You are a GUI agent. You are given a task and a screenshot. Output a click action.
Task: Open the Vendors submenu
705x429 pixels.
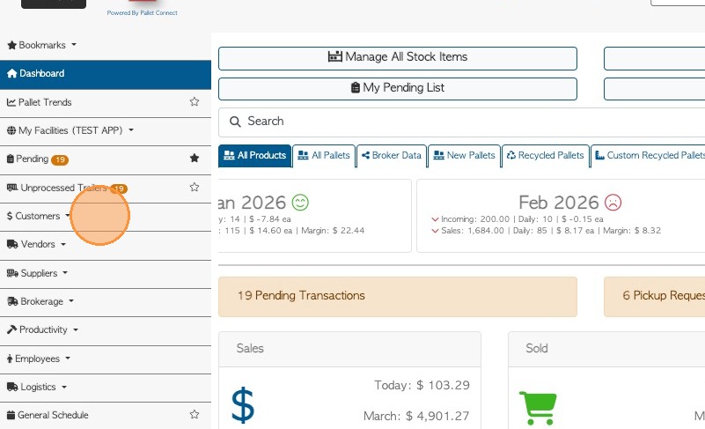pos(37,244)
